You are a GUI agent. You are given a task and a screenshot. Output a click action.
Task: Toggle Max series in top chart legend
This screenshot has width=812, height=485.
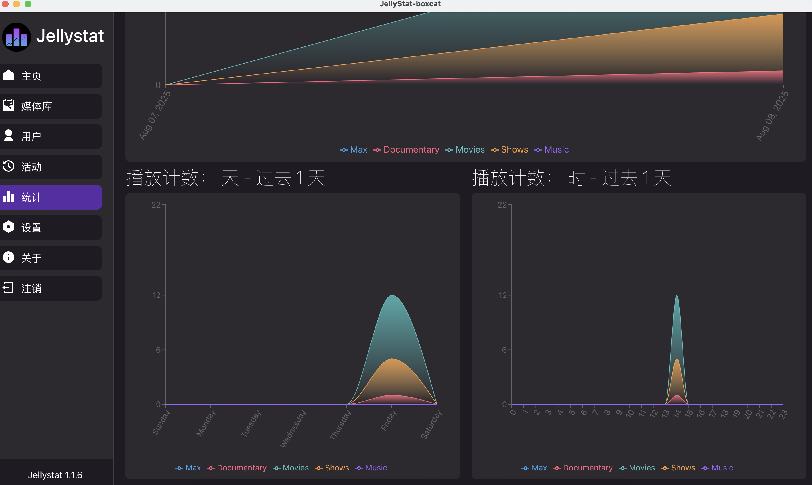coord(354,150)
